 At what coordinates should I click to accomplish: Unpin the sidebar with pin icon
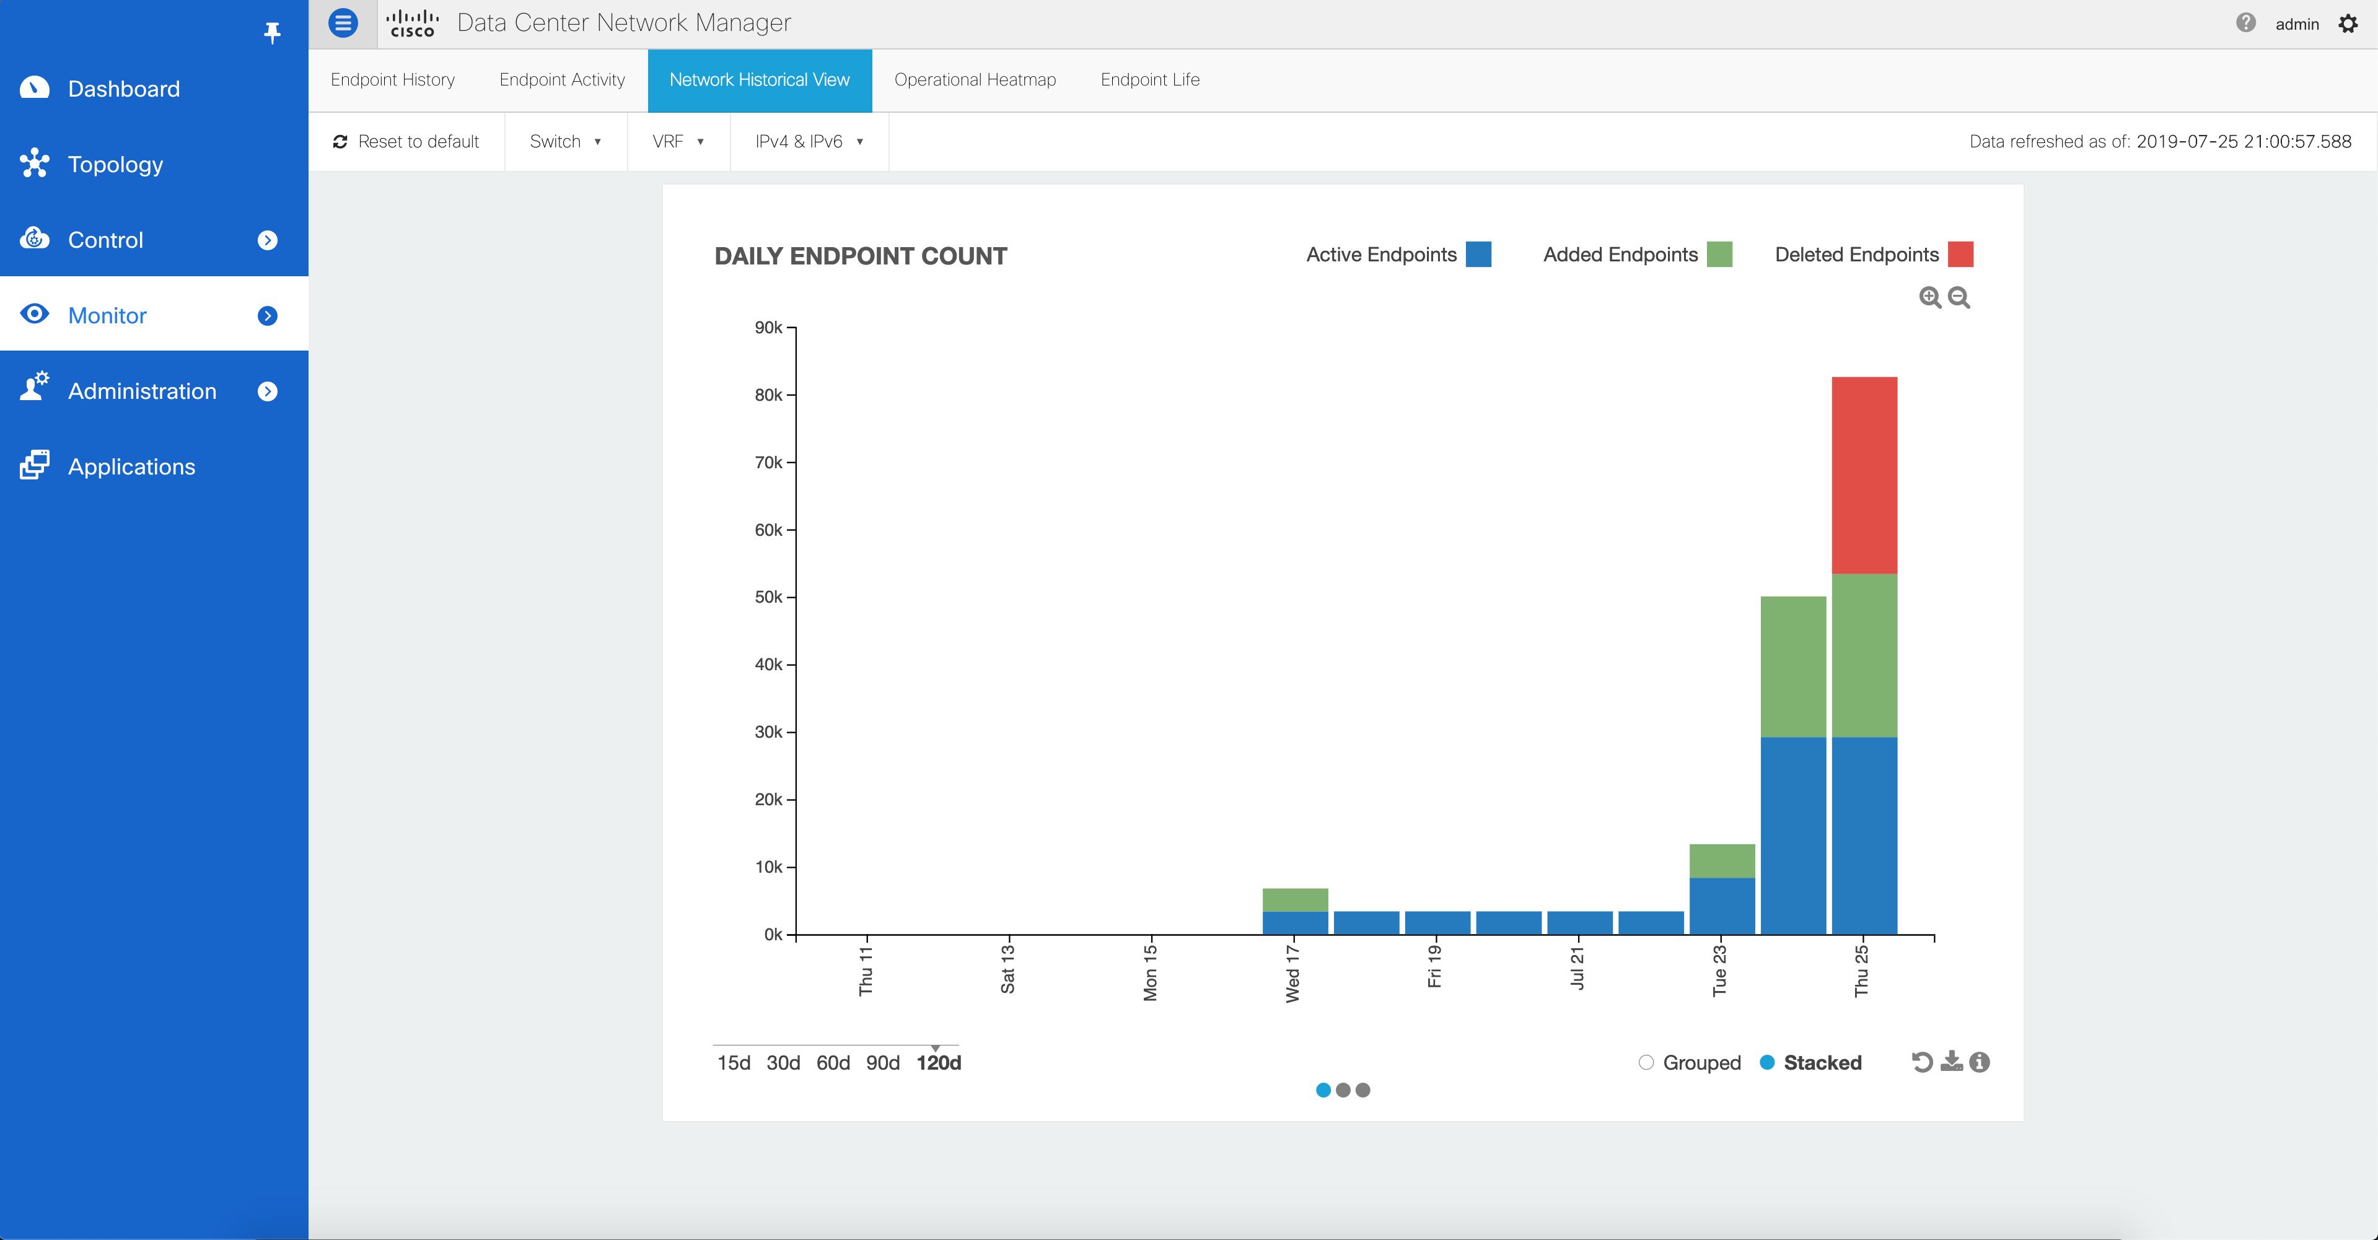[271, 33]
